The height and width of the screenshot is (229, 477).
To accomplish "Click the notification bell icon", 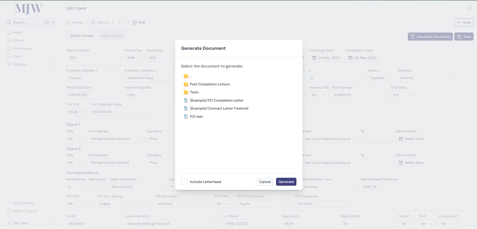I will click(x=469, y=9).
